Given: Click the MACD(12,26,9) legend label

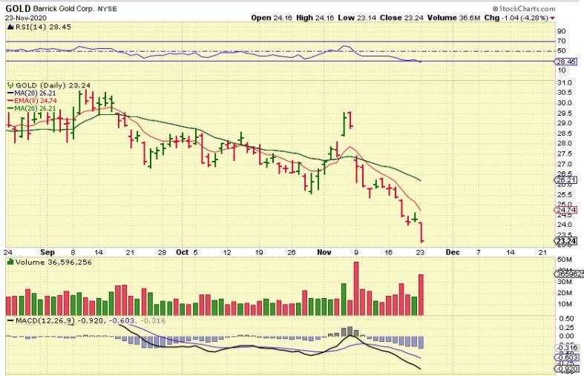Looking at the screenshot, I should click(x=45, y=320).
